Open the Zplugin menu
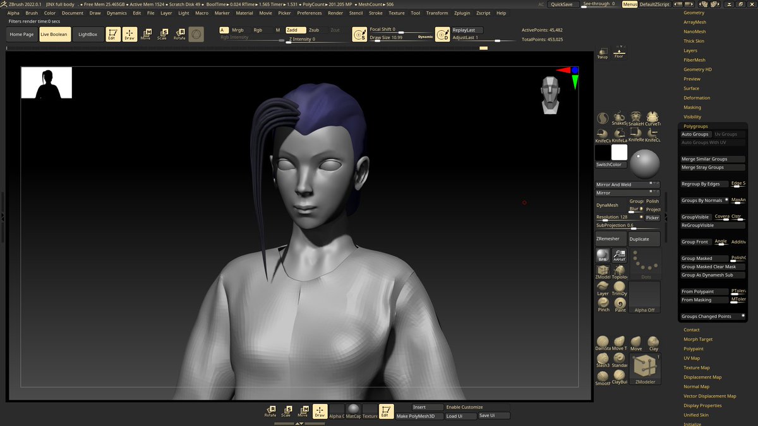The height and width of the screenshot is (426, 758). pyautogui.click(x=463, y=13)
